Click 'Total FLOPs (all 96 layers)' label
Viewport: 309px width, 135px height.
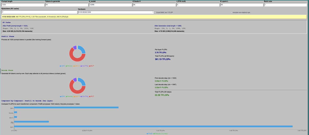[x=164, y=56]
